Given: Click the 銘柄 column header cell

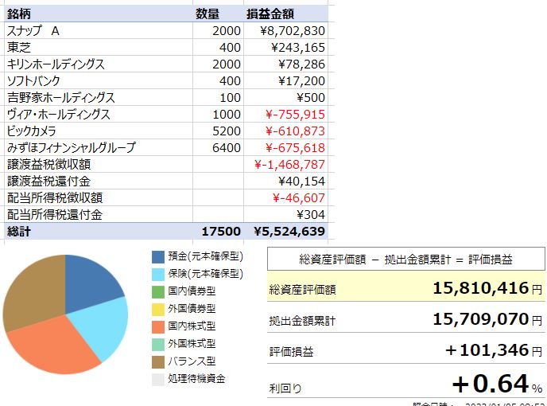Looking at the screenshot, I should coord(20,14).
